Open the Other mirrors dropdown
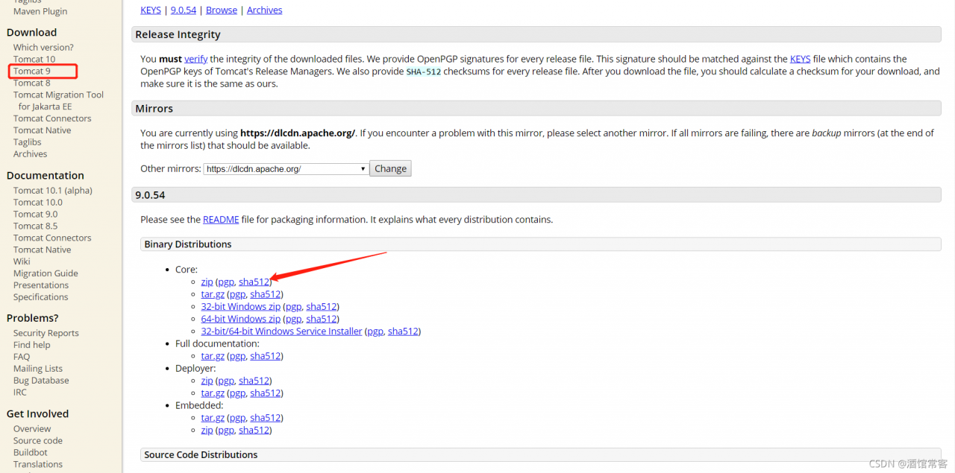This screenshot has height=473, width=955. (x=286, y=169)
